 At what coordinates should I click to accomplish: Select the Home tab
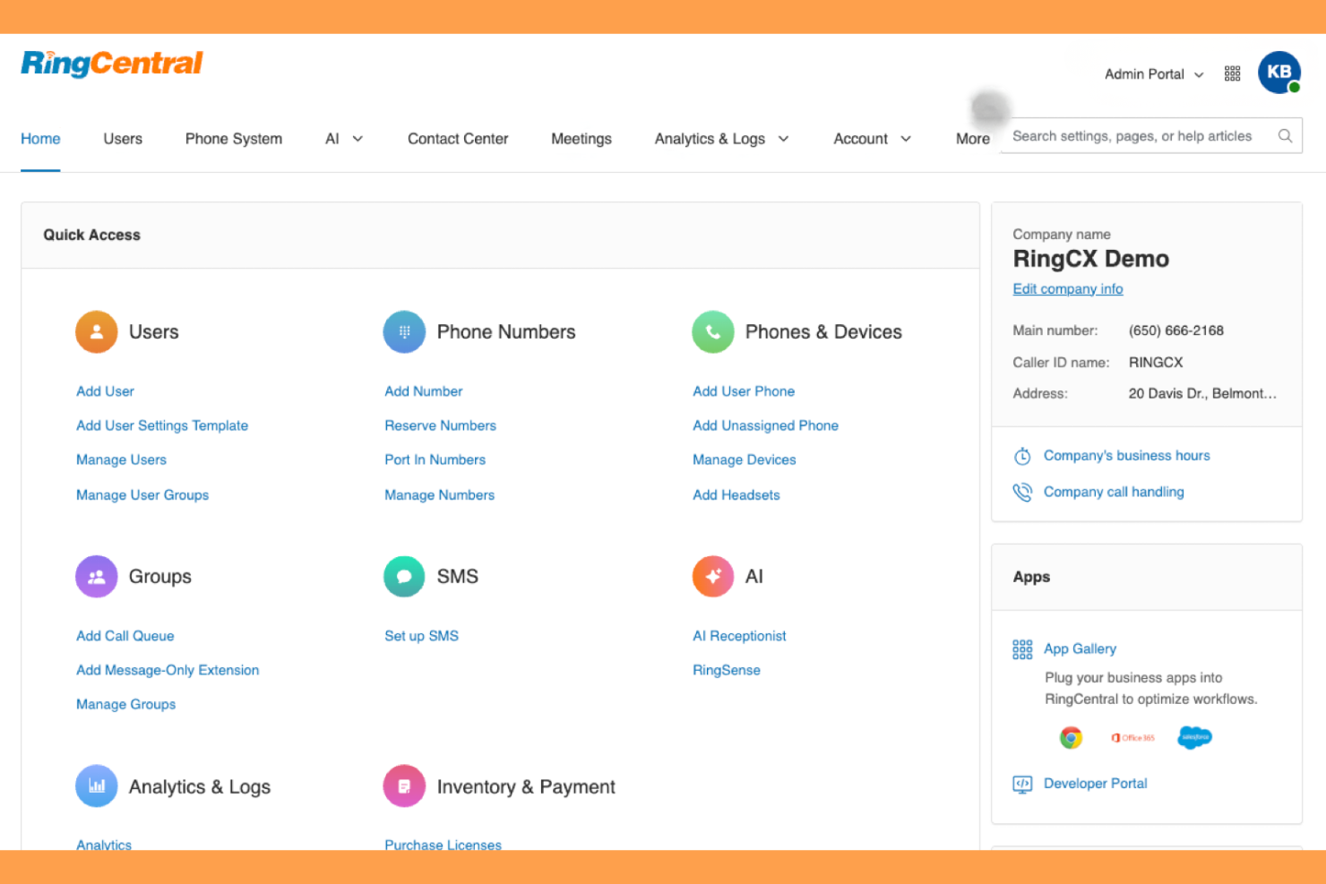pos(40,139)
